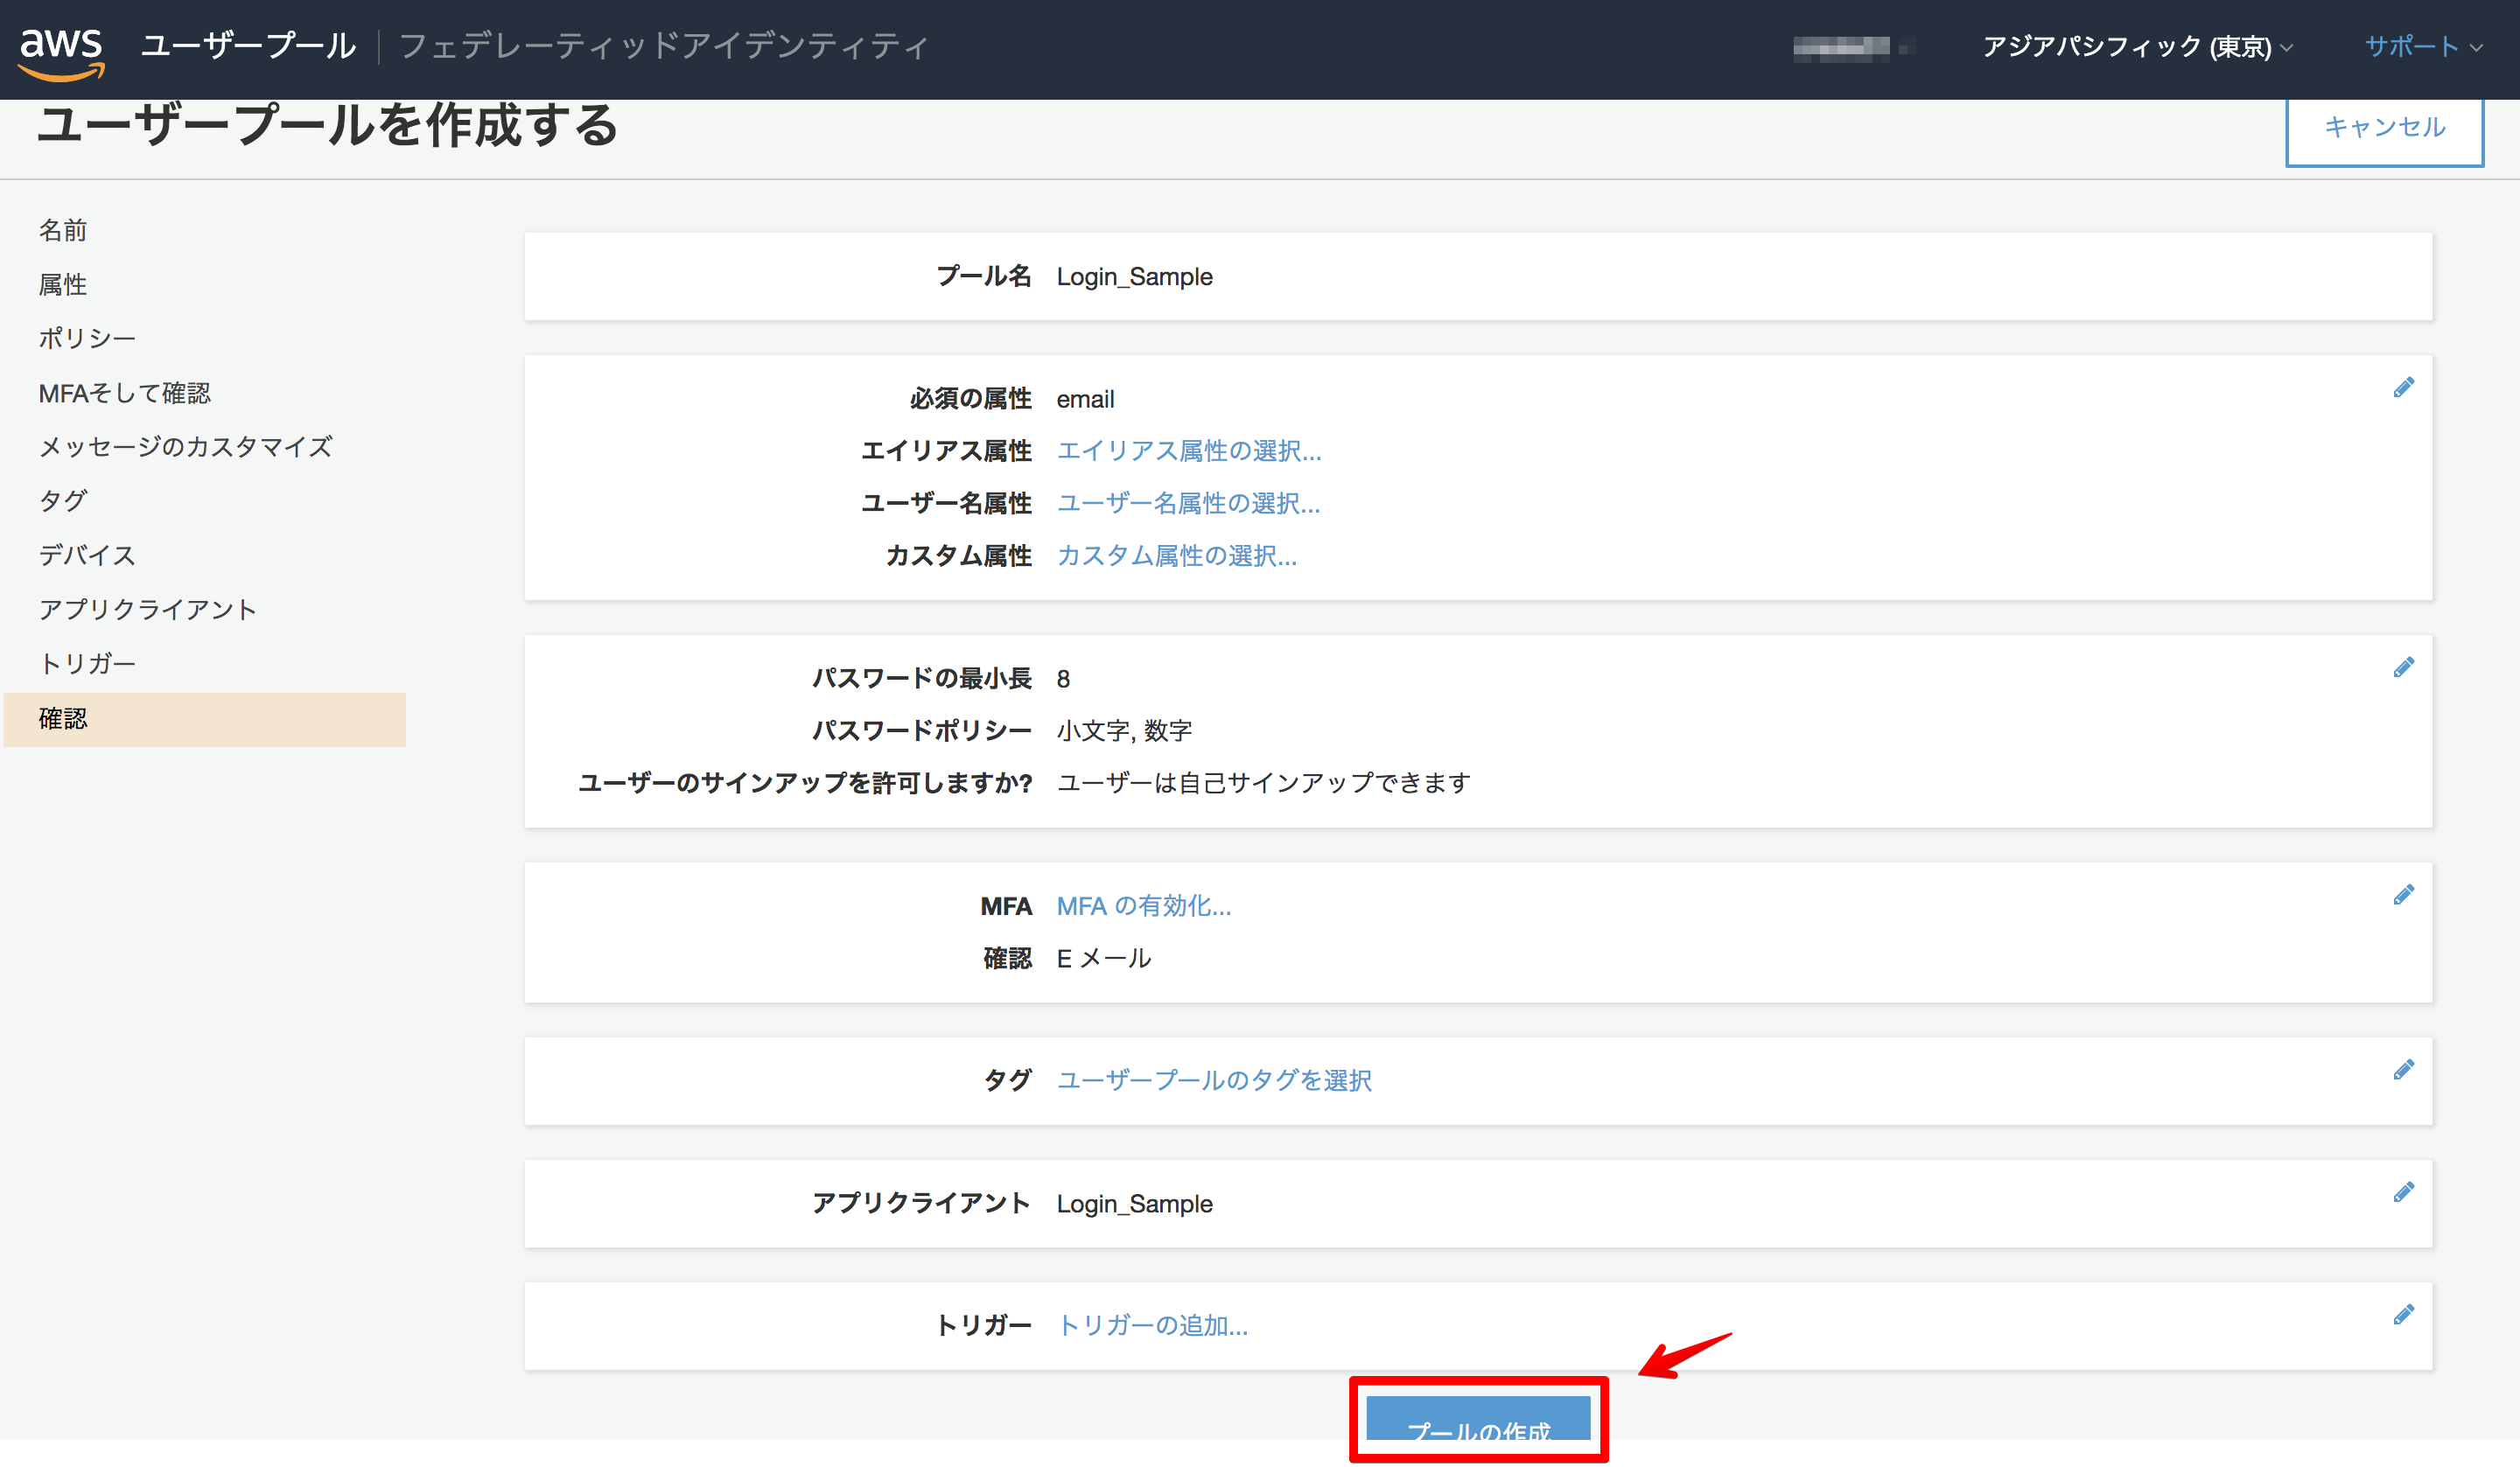Click the ユーザーのサインアップを許可しますか? label

(x=805, y=783)
